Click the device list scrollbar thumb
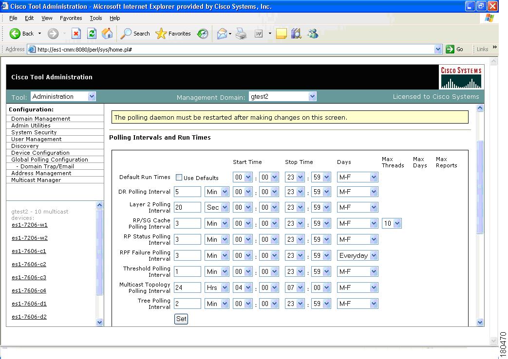The image size is (508, 359). coord(99,252)
